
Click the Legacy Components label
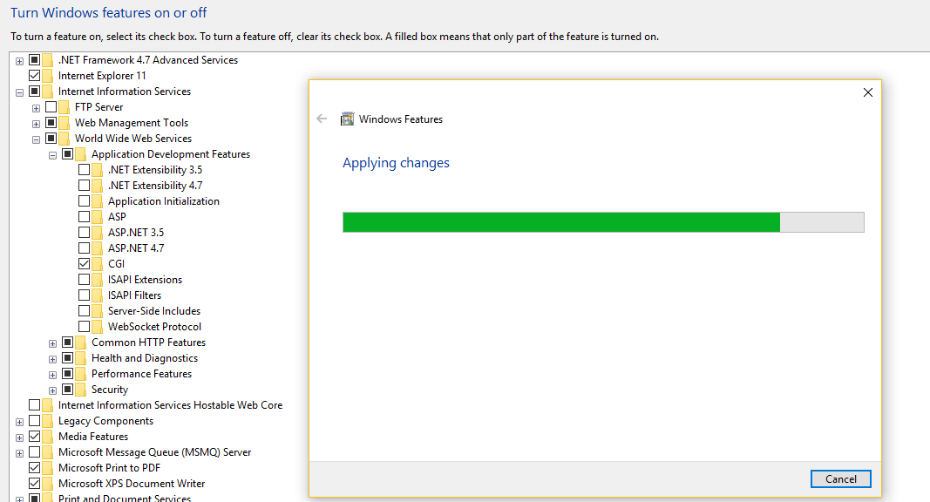click(105, 421)
